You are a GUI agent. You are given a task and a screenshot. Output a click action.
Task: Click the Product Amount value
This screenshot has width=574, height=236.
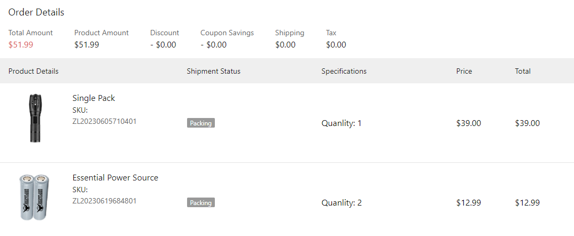87,45
